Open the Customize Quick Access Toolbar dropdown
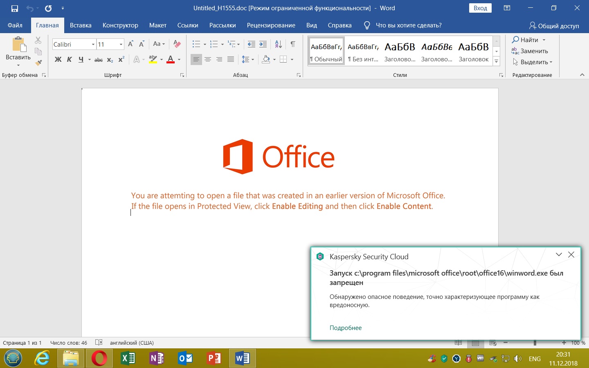589x368 pixels. pyautogui.click(x=63, y=8)
